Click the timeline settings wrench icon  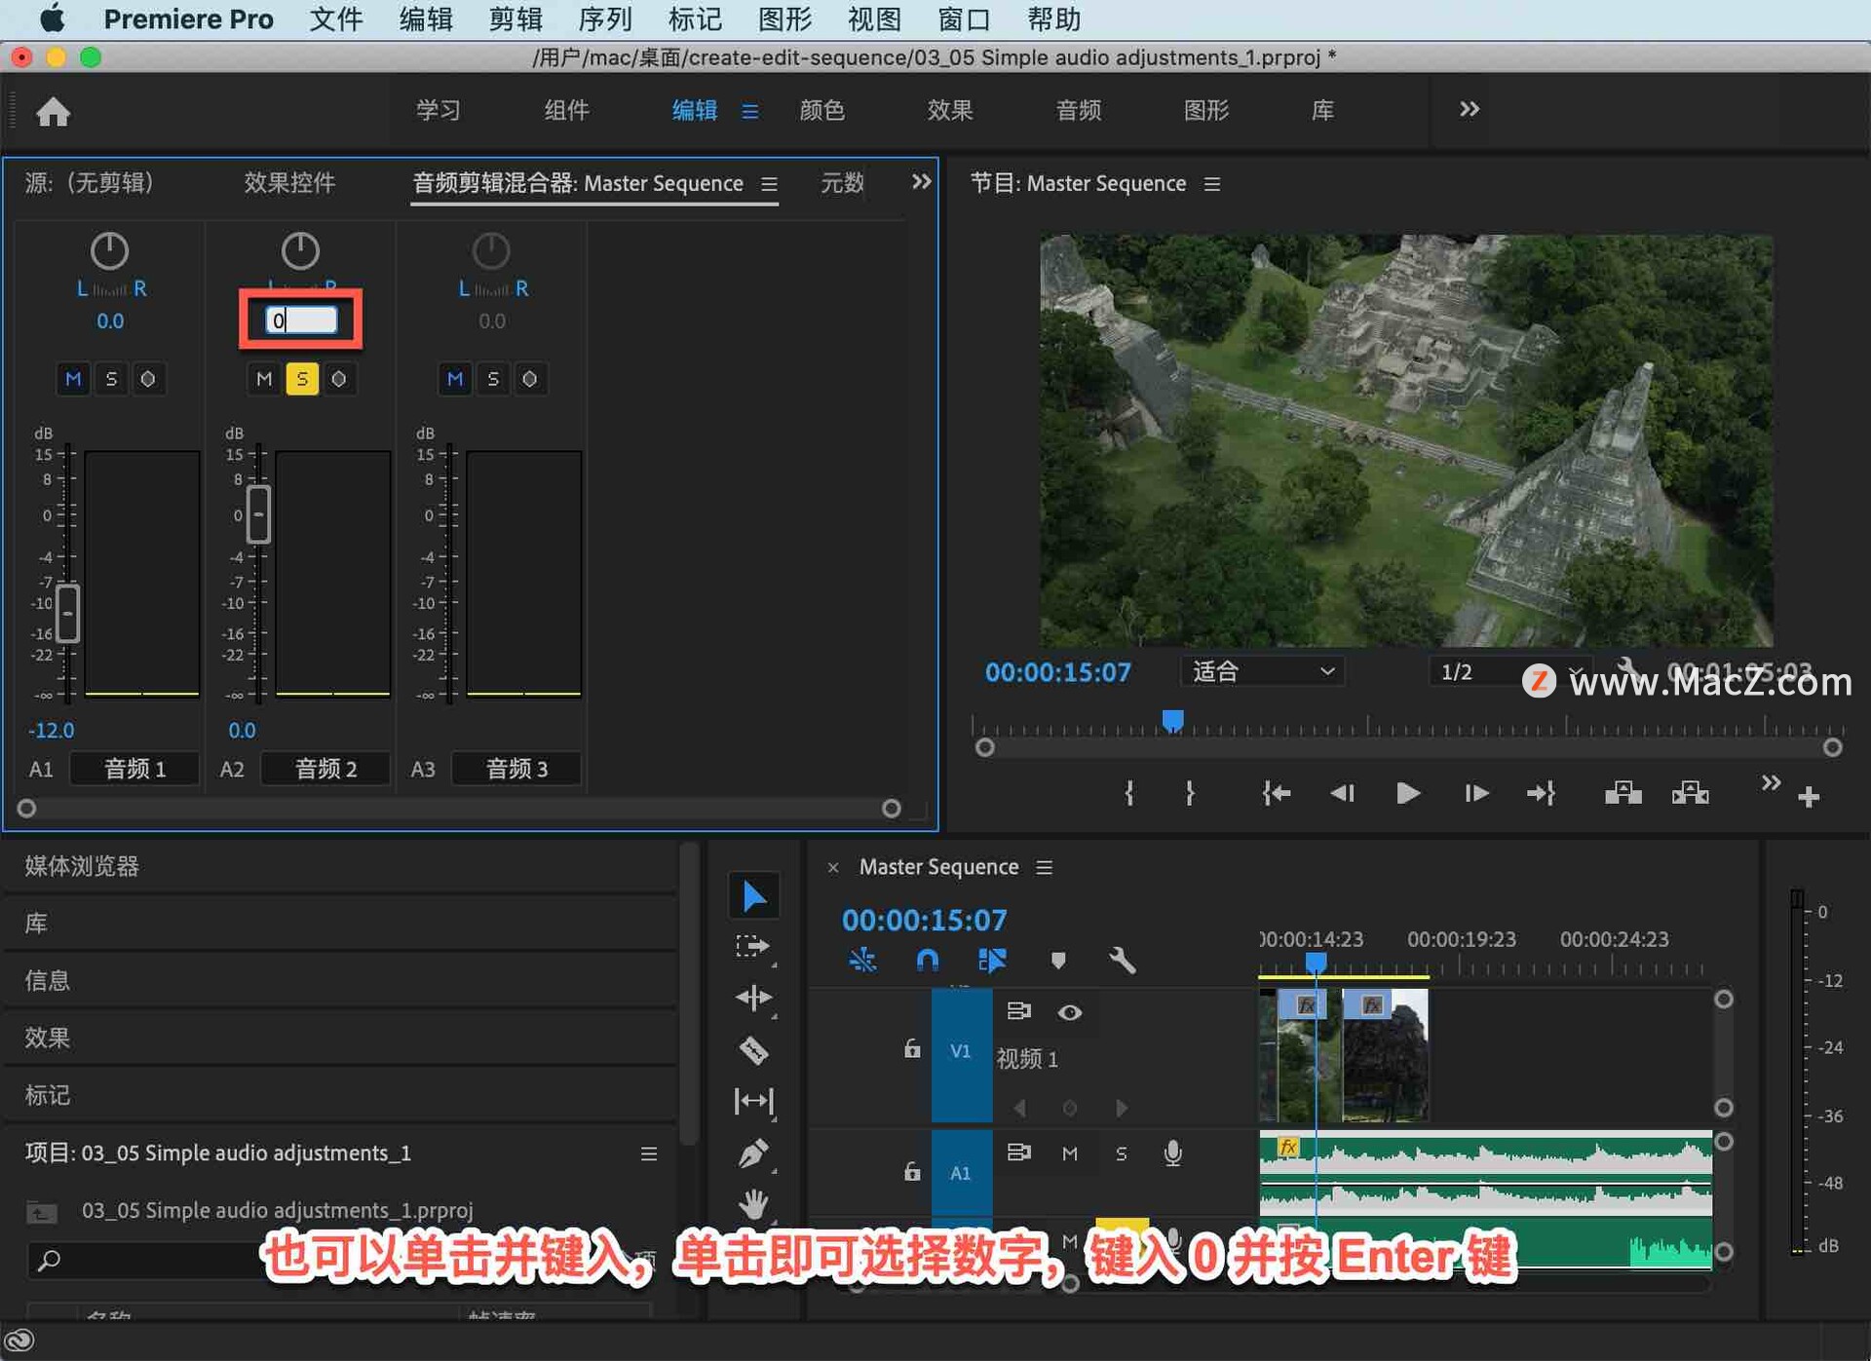click(x=1123, y=961)
